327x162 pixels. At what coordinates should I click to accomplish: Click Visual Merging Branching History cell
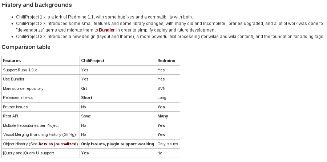[41, 135]
